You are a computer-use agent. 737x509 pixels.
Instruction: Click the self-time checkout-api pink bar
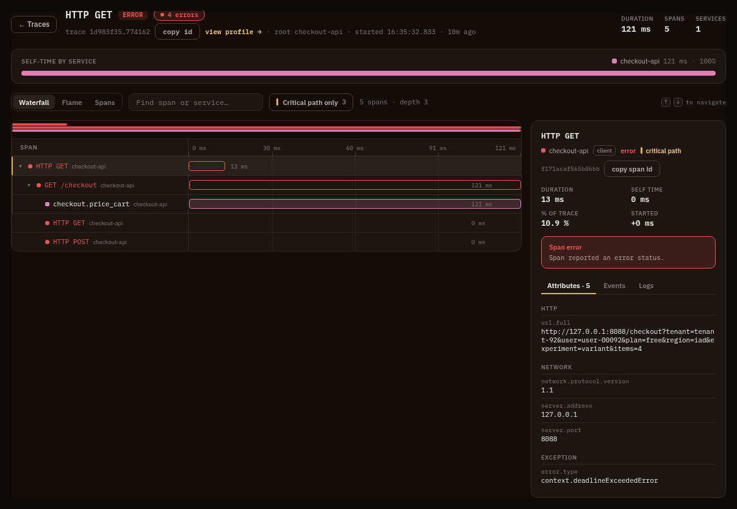[x=368, y=73]
